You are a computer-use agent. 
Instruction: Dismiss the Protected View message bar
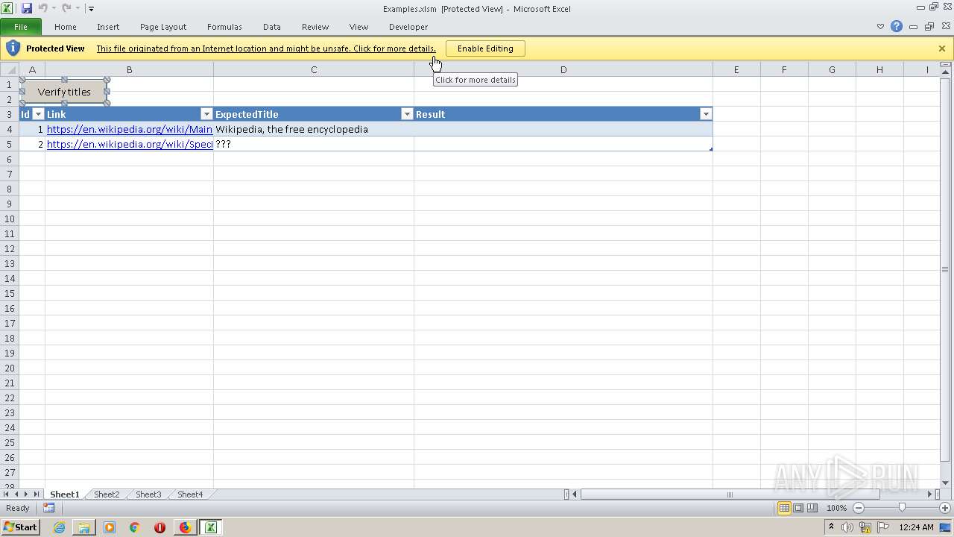[942, 48]
